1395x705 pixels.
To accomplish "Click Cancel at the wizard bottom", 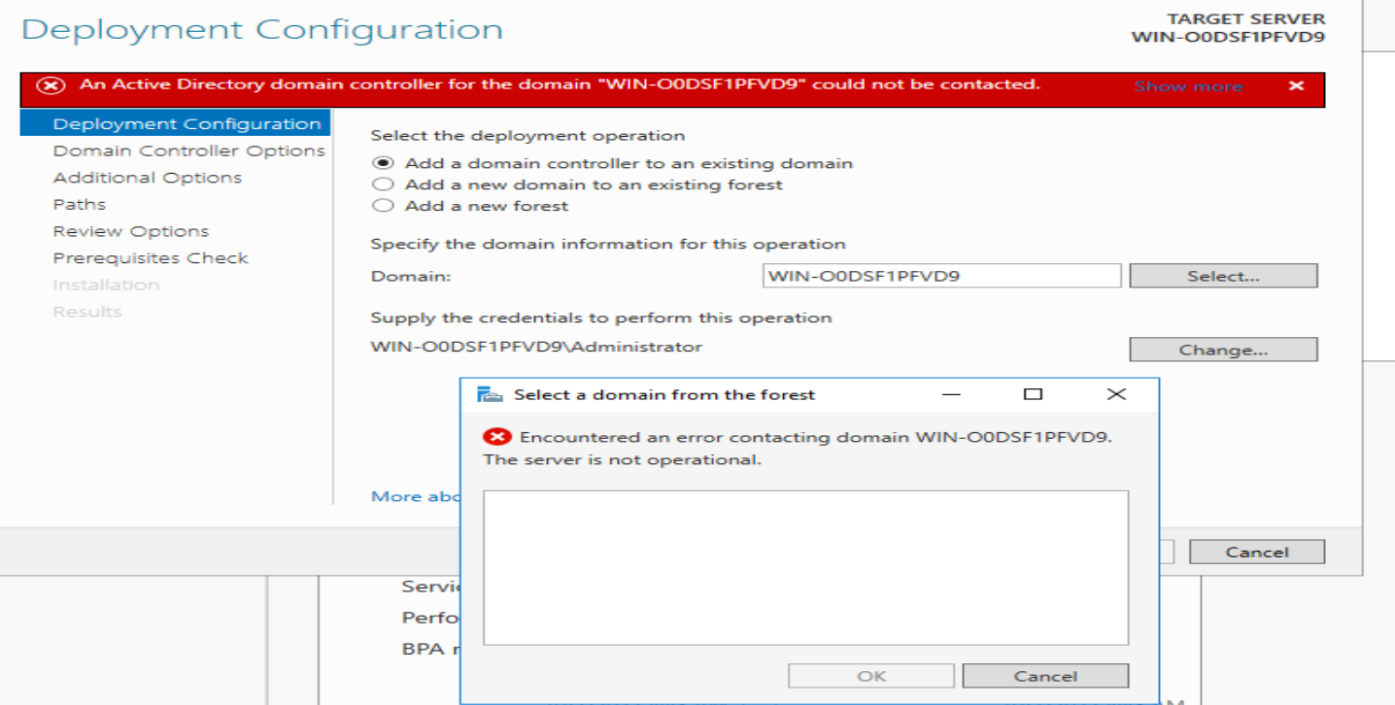I will (x=1256, y=551).
